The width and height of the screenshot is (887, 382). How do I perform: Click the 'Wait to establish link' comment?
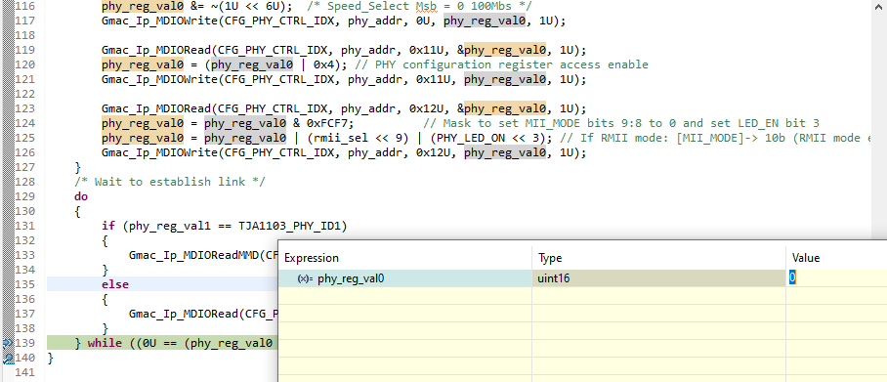tap(170, 182)
